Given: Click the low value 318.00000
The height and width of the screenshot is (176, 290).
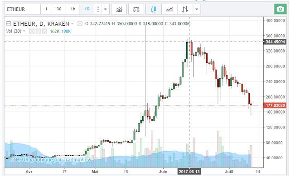Looking at the screenshot, I should 153,24.
